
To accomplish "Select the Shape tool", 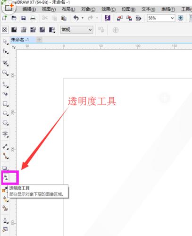I will [5, 51].
